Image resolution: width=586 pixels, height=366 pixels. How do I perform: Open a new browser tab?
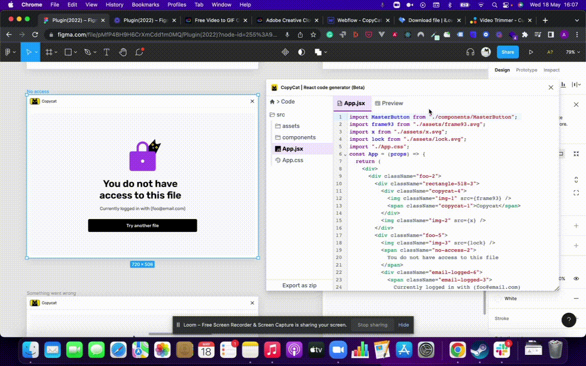coord(545,20)
